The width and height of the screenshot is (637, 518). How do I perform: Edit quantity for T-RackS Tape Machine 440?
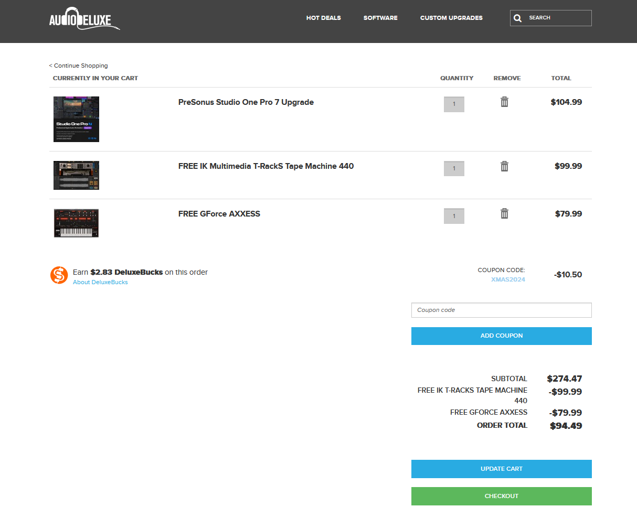[454, 168]
